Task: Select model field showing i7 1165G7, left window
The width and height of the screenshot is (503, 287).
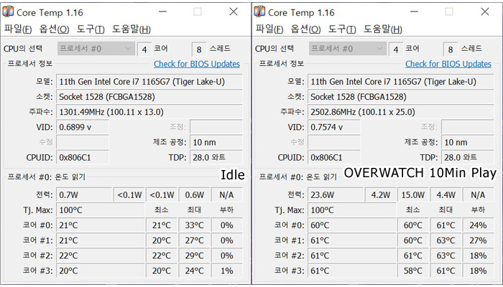Action: [x=149, y=82]
